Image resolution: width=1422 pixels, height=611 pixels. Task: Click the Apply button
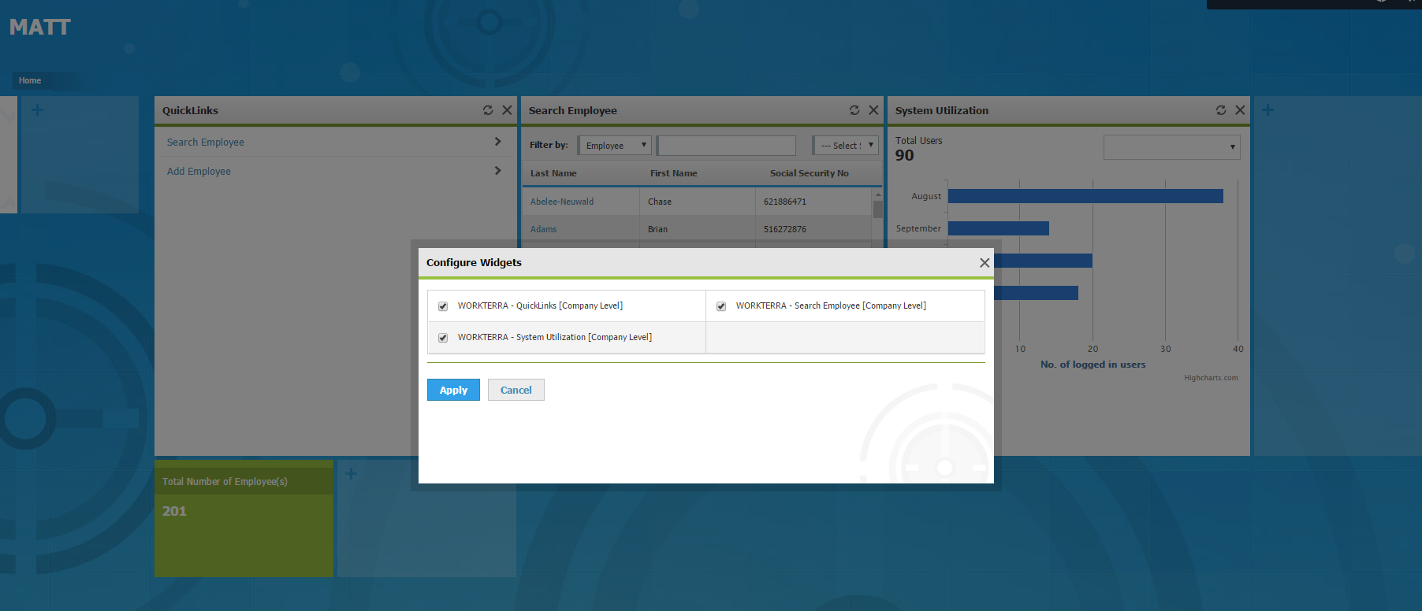[453, 390]
